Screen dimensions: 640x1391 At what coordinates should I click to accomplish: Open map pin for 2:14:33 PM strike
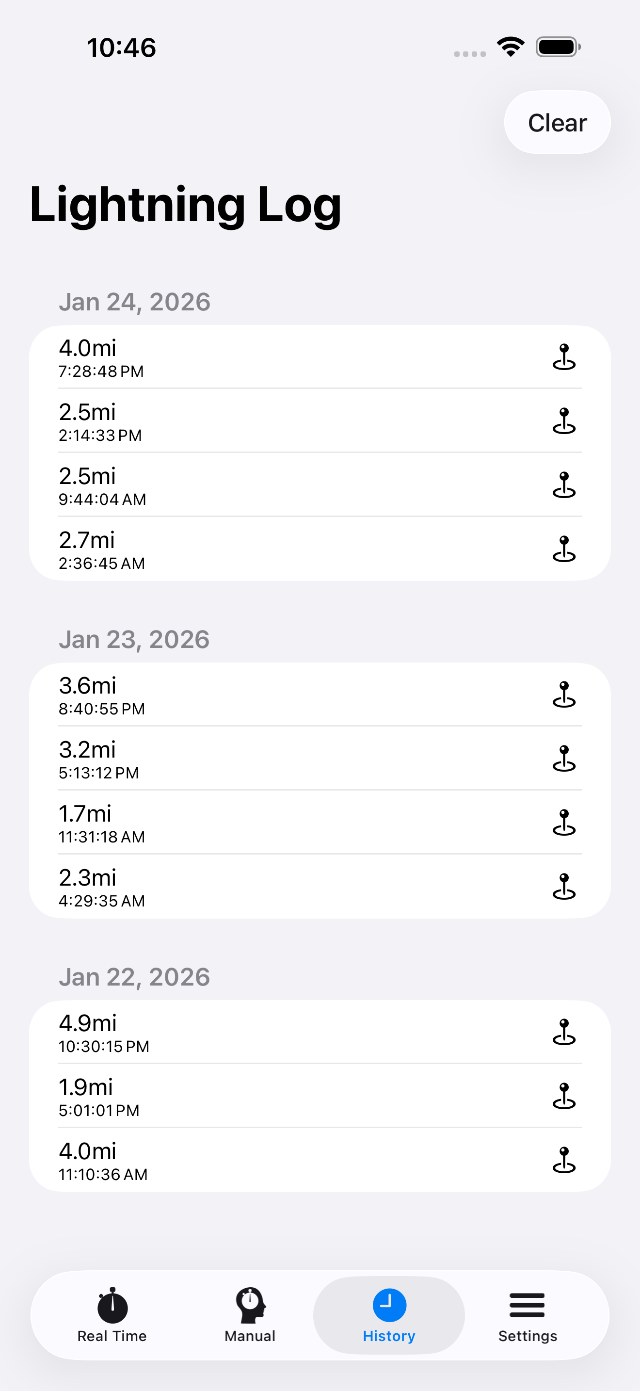[x=564, y=421]
